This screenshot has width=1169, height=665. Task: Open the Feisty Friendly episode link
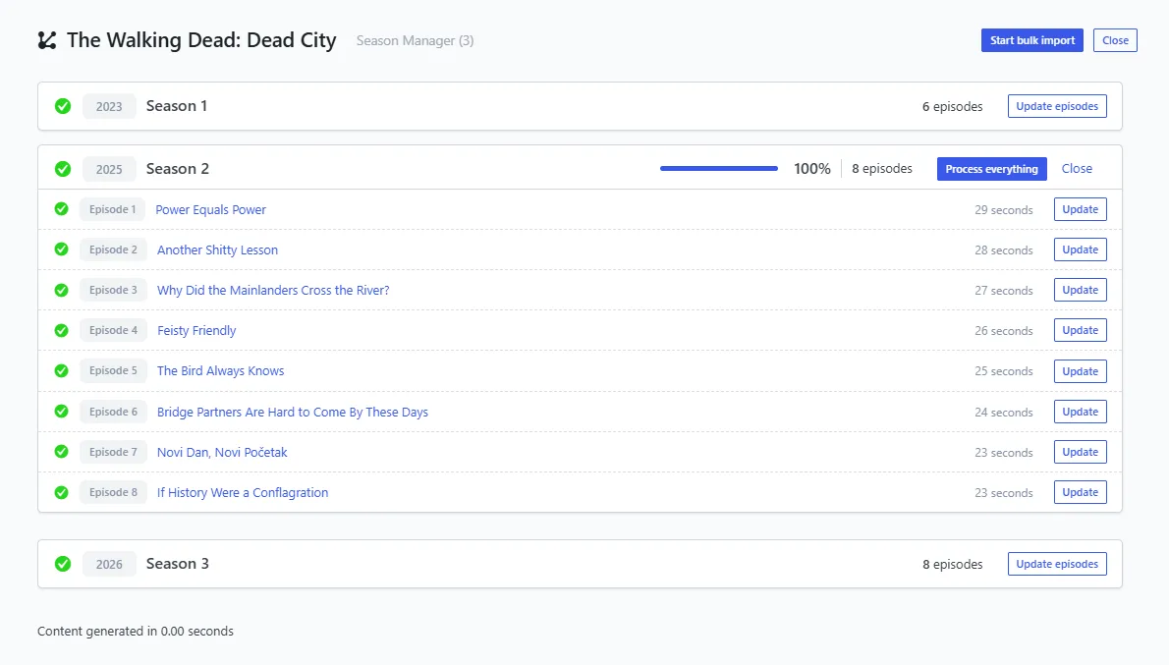pyautogui.click(x=196, y=330)
